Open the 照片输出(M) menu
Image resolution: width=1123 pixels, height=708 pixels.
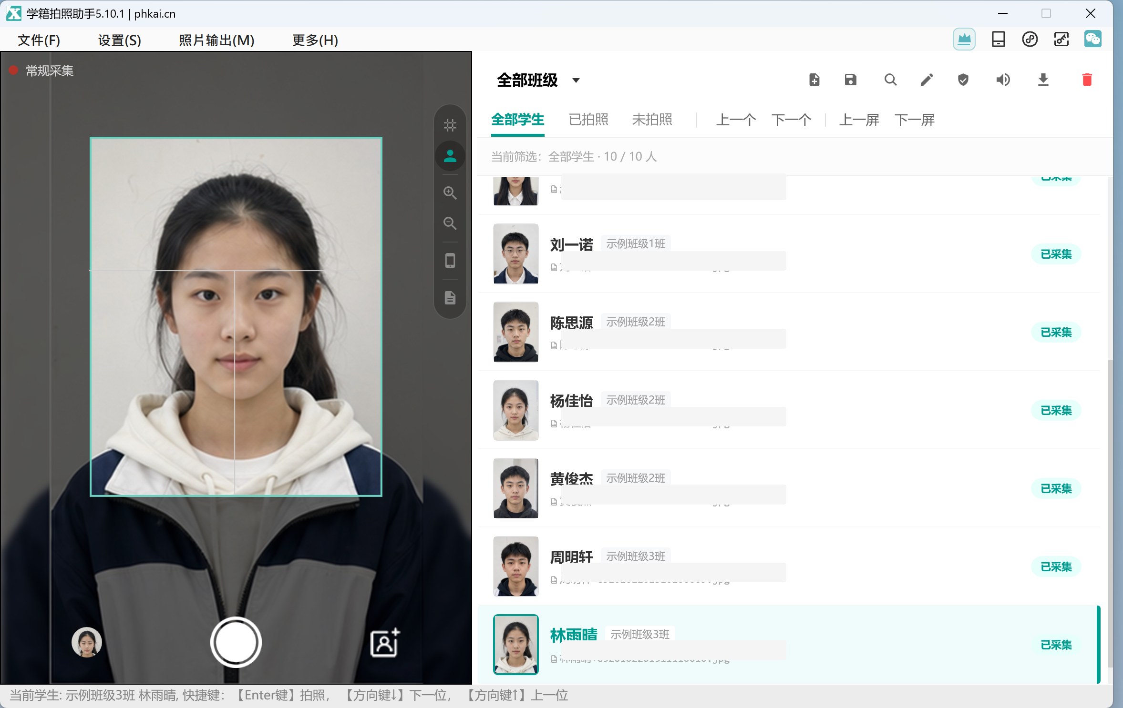(x=216, y=40)
